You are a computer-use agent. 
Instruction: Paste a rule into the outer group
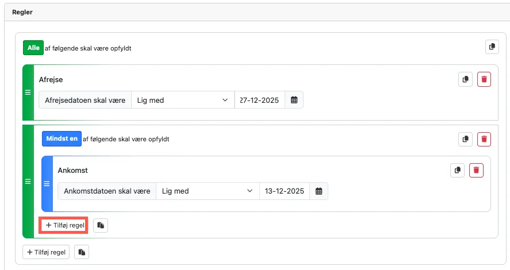[82, 252]
